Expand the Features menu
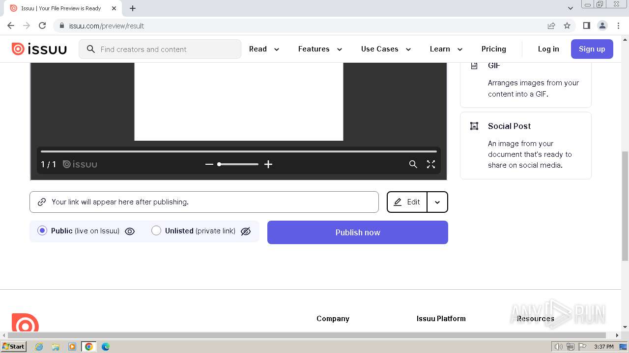The image size is (629, 353). 320,49
